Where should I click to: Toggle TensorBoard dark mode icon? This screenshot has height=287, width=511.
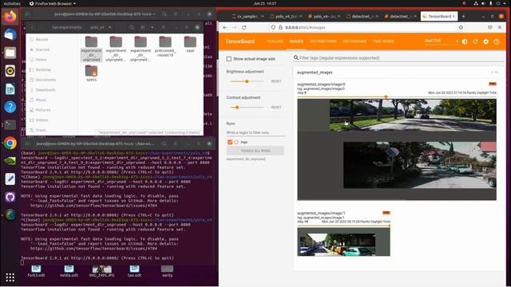(x=465, y=41)
